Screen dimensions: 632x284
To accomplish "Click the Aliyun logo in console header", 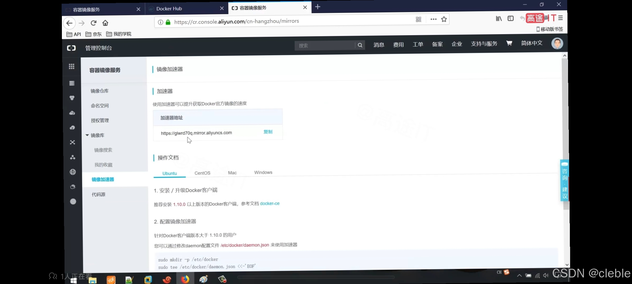I will tap(71, 48).
